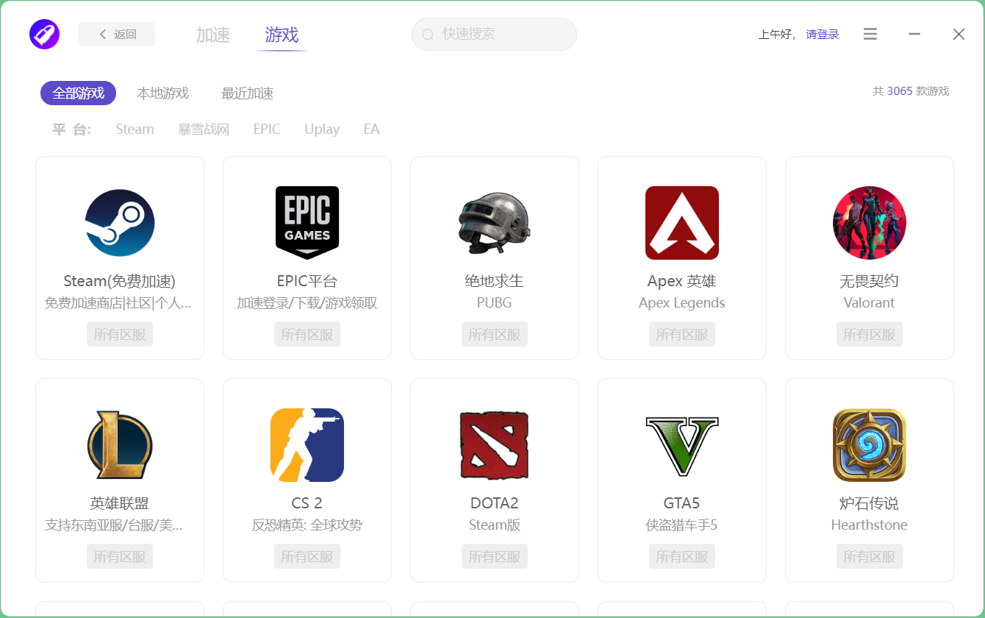Filter by Steam platform
This screenshot has height=618, width=985.
coord(135,129)
